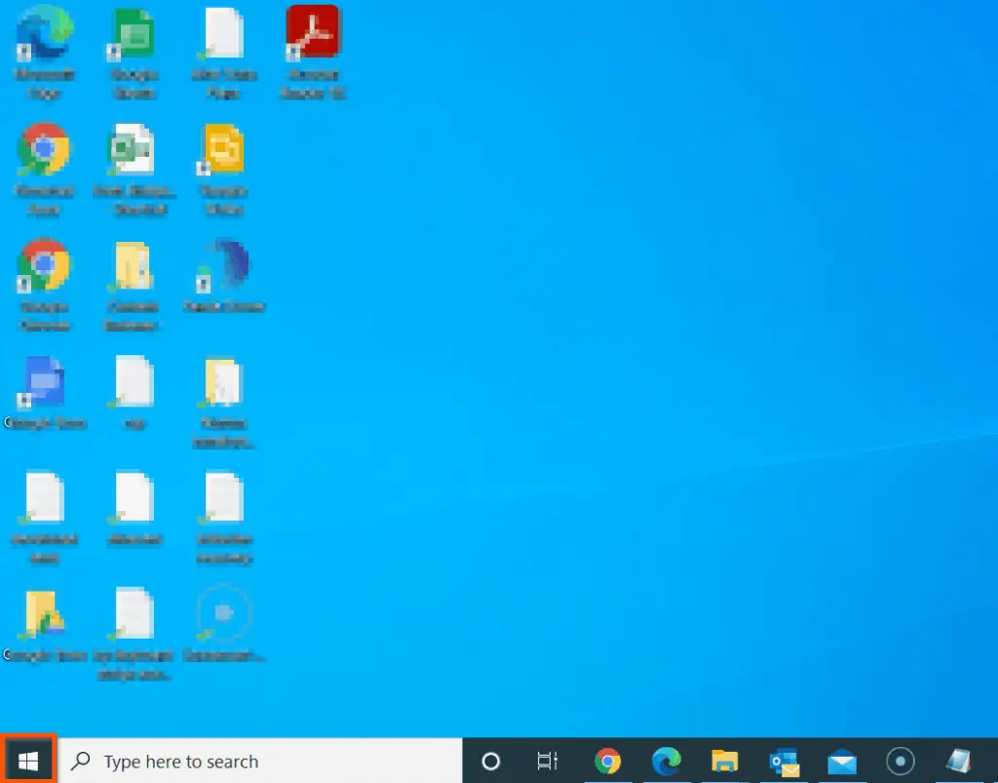The image size is (998, 783).
Task: Open Task View from the taskbar
Action: [547, 761]
